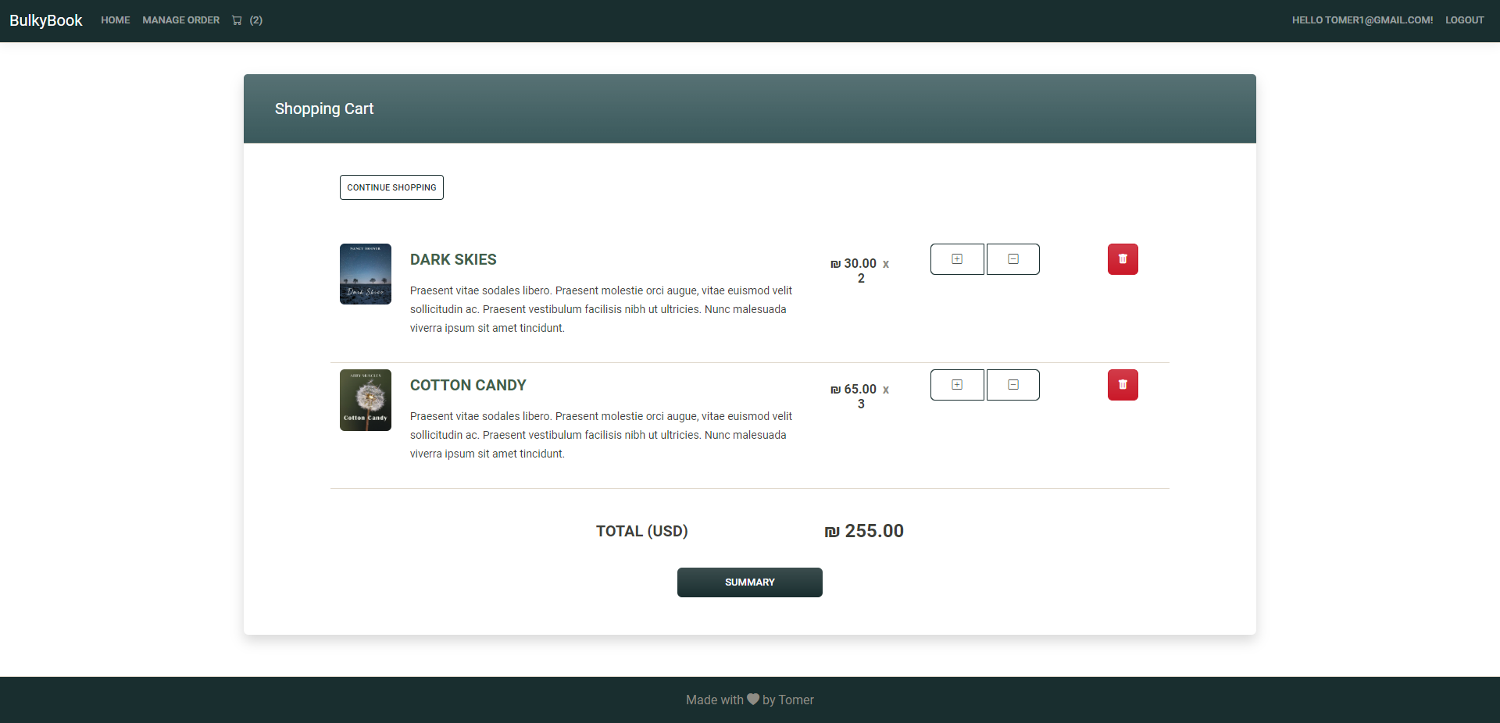1500x723 pixels.
Task: Remove Dark Skies using the trash icon
Action: click(x=1123, y=258)
